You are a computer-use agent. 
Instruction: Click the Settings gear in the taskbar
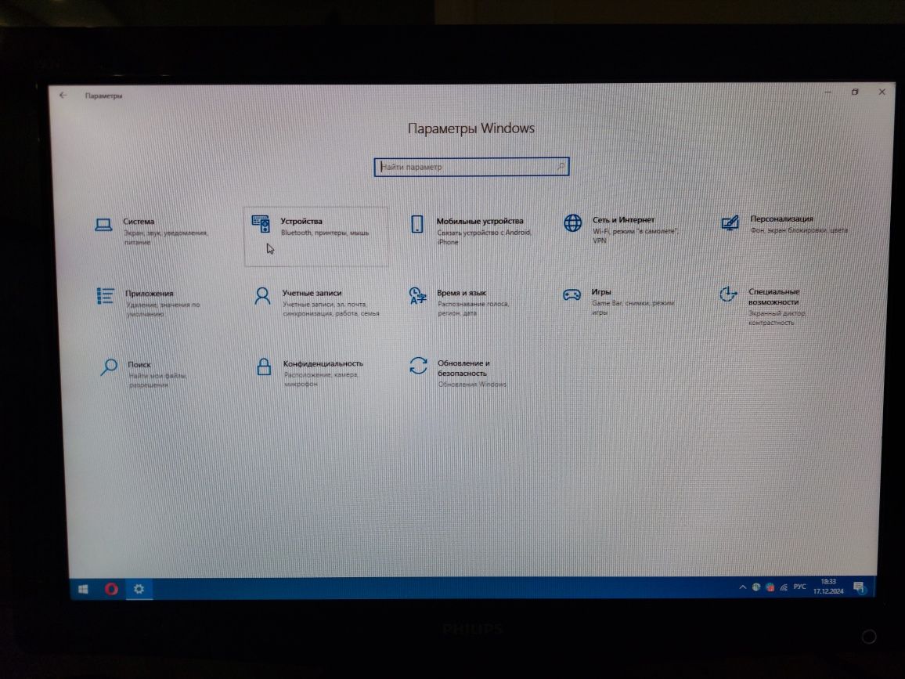point(139,589)
